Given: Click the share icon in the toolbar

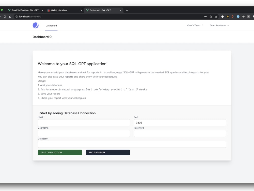Looking at the screenshot, I should coord(210,16).
